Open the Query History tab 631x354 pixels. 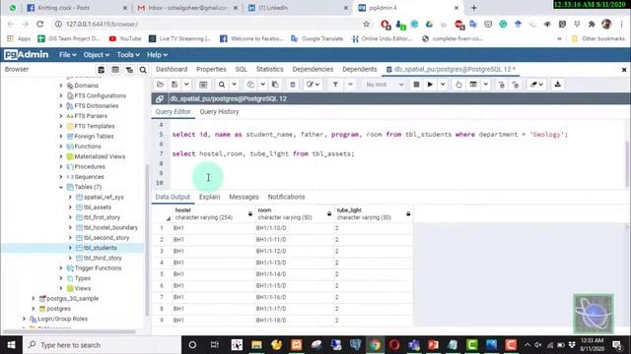click(219, 111)
